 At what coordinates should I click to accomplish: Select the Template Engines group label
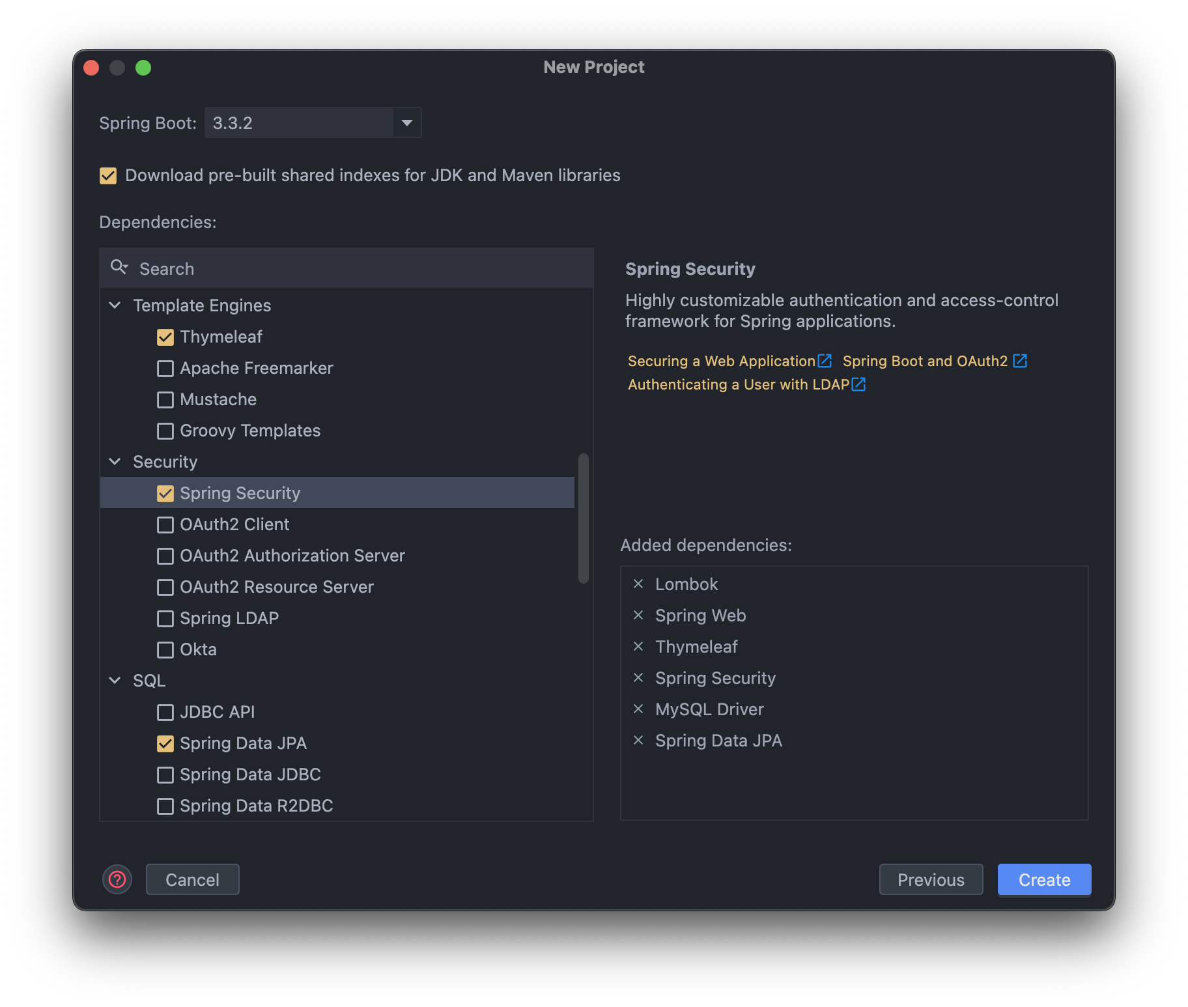202,305
